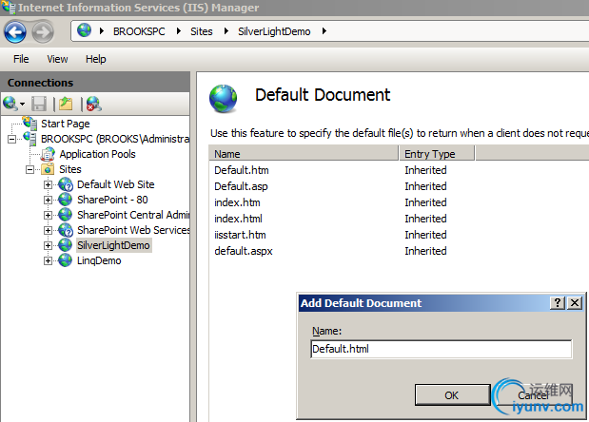The image size is (589, 422).
Task: Click the IIS Manager title bar icon
Action: coord(9,8)
